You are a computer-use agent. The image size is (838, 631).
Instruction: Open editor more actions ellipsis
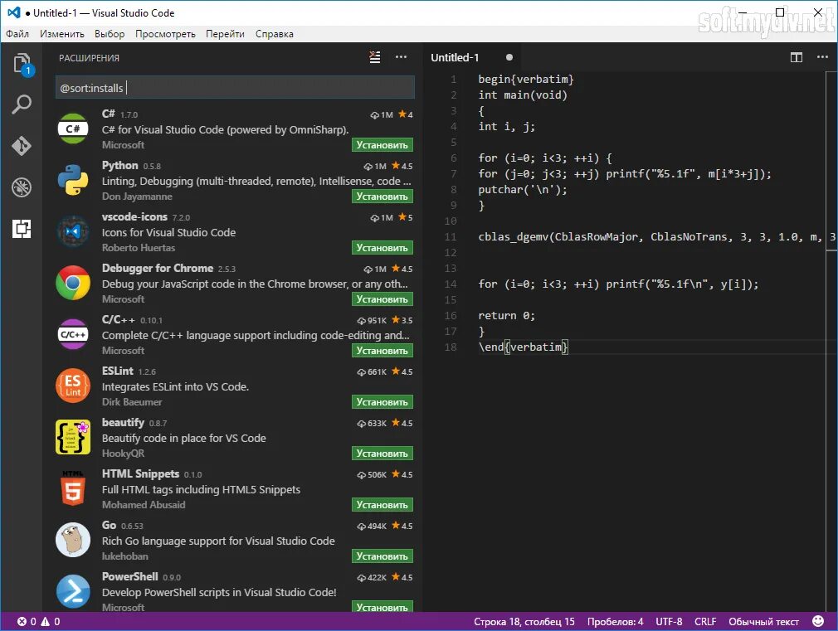tap(822, 57)
